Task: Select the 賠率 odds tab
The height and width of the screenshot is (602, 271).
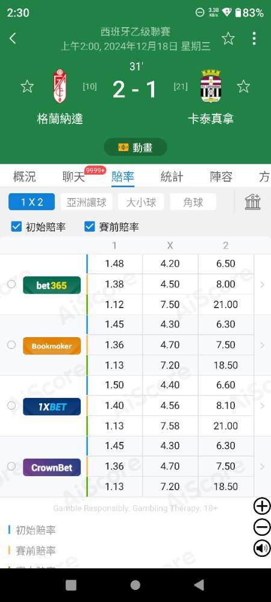Action: click(123, 177)
